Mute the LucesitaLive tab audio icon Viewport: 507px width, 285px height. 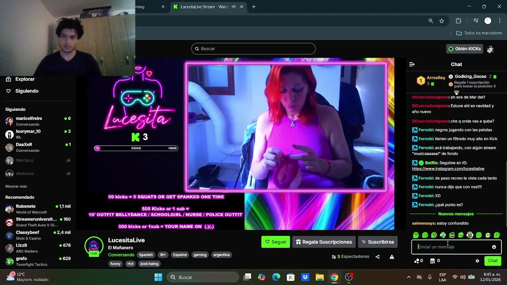pos(234,7)
